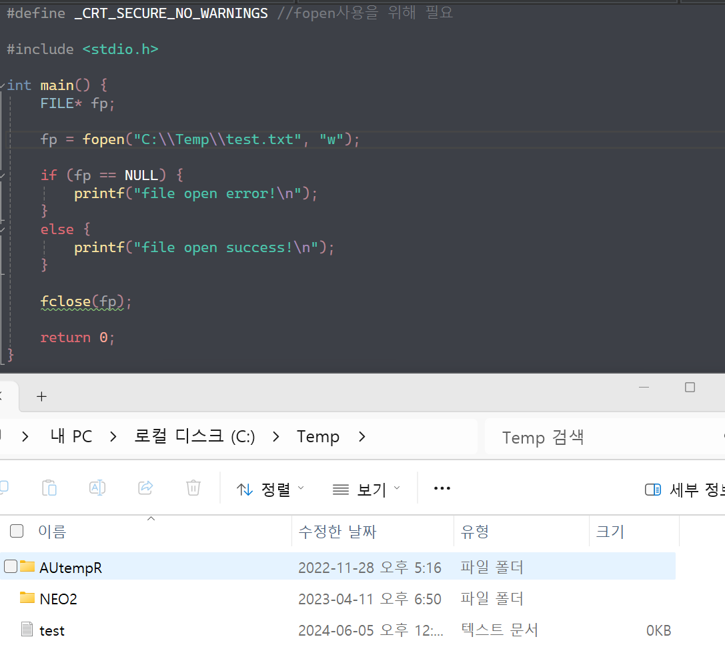Open the three-dot more options menu
Viewport: 725px width, 667px height.
pos(442,488)
